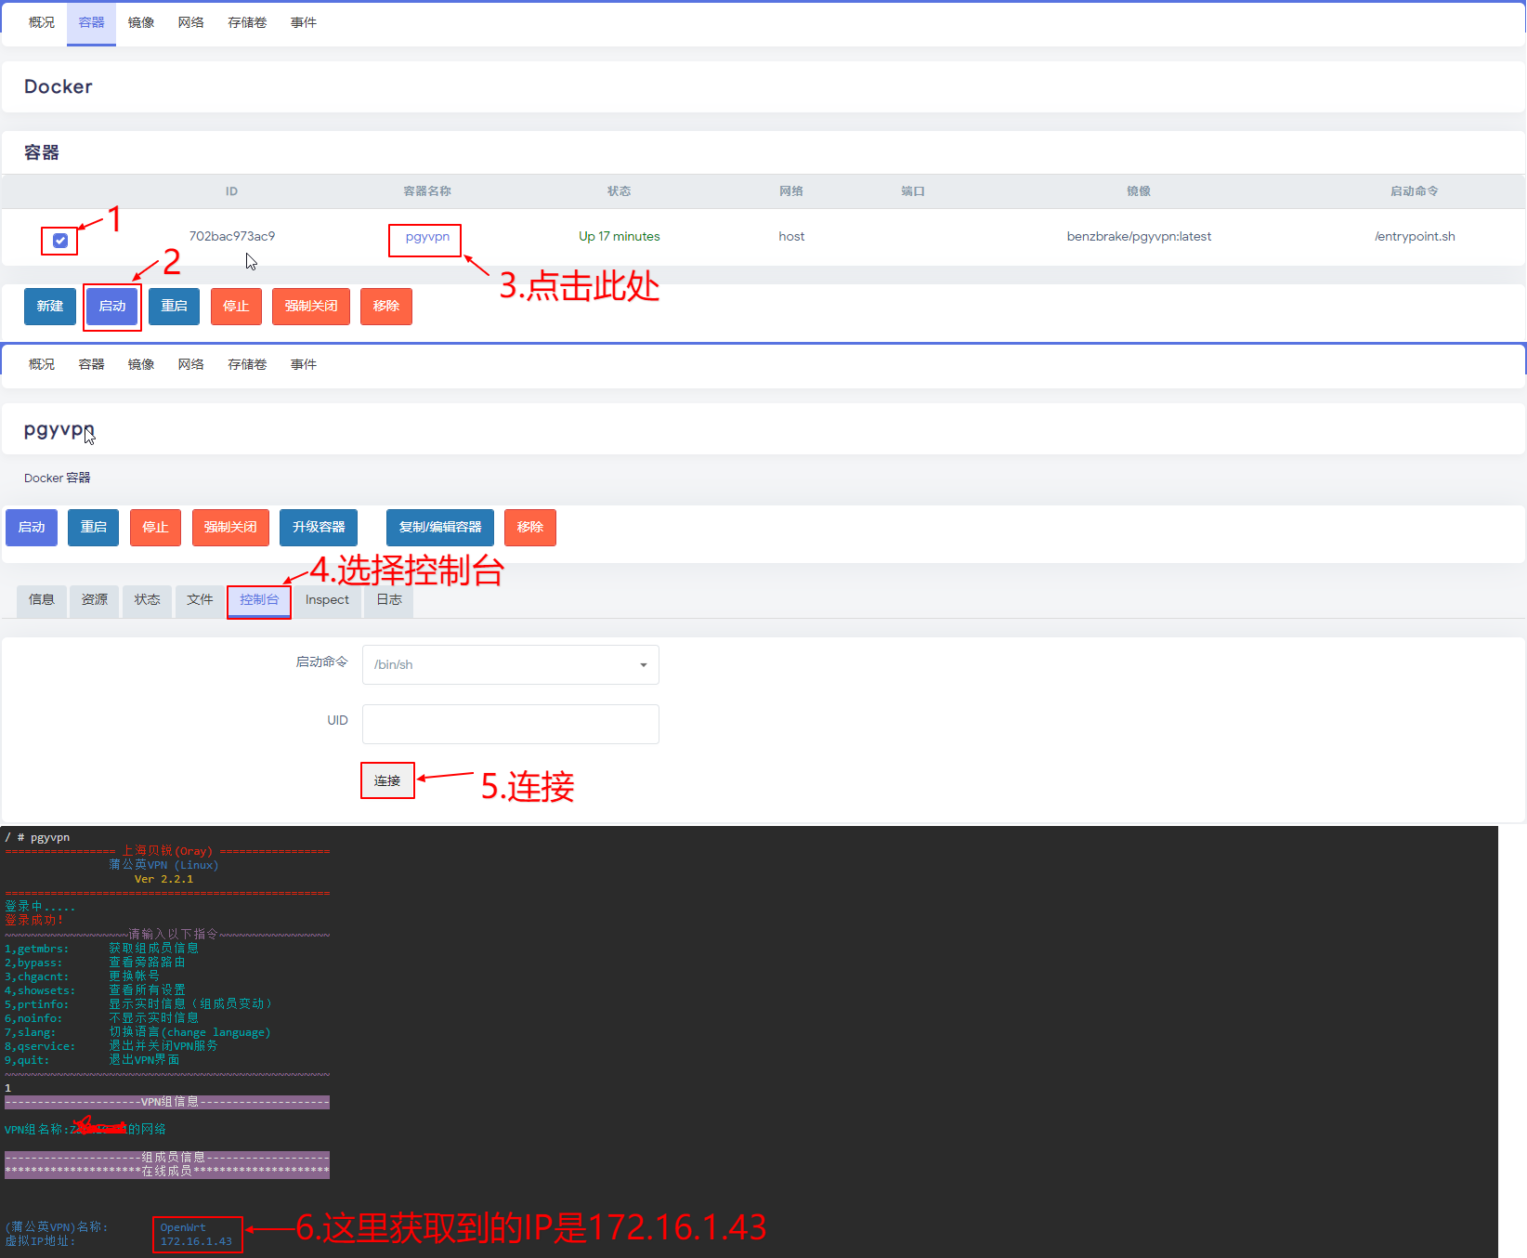Toggle the checkbox for container 702bac973ac9
The image size is (1527, 1258).
[60, 241]
